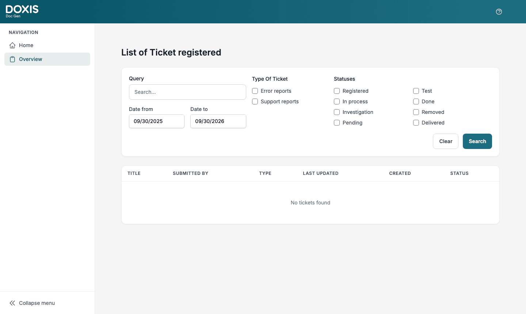Image resolution: width=526 pixels, height=314 pixels.
Task: Enable the Test status checkbox
Action: click(x=416, y=91)
